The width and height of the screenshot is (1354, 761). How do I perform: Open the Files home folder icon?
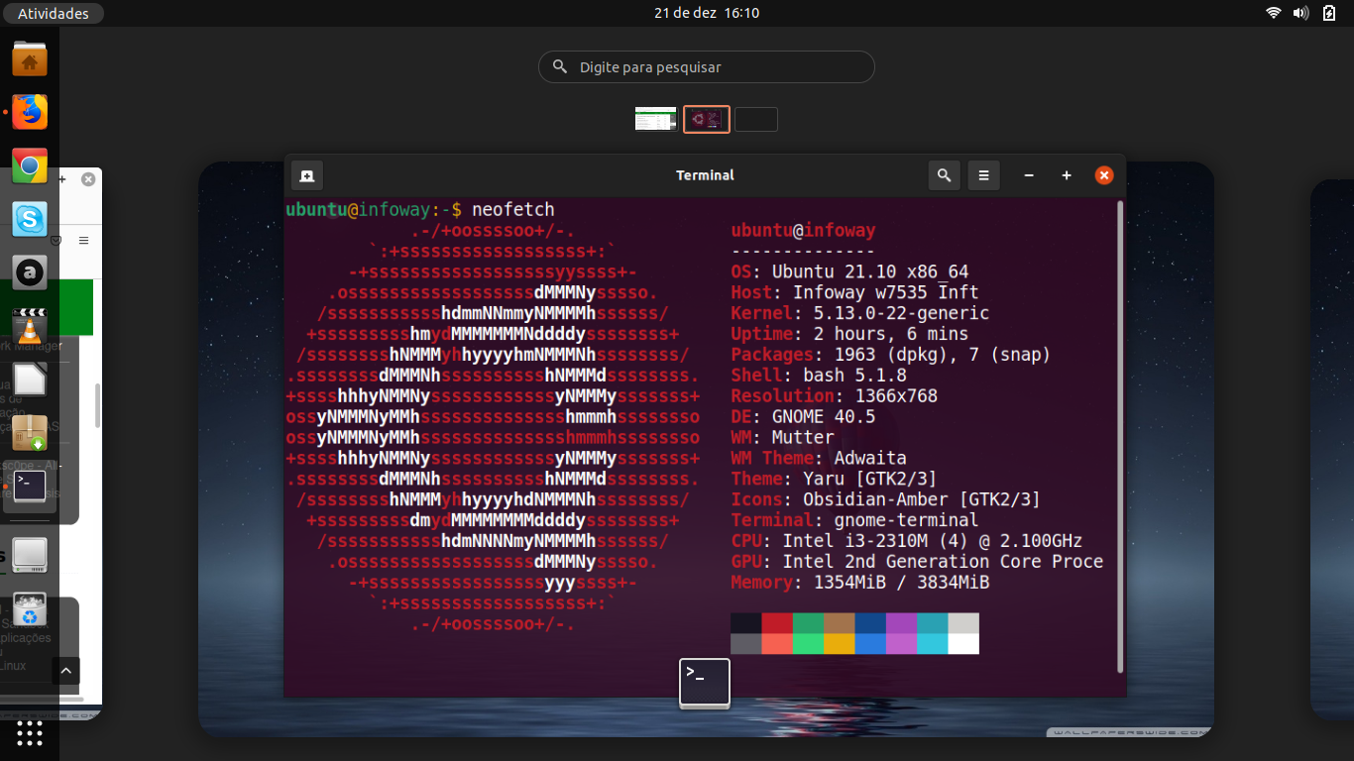pyautogui.click(x=30, y=59)
